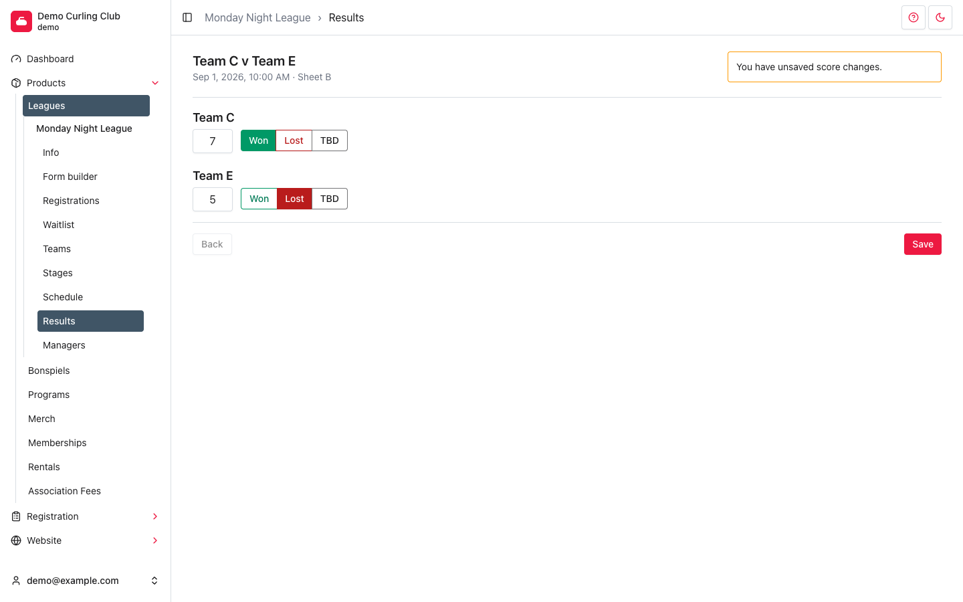Click the Dashboard gauge icon
The image size is (963, 602).
[16, 59]
